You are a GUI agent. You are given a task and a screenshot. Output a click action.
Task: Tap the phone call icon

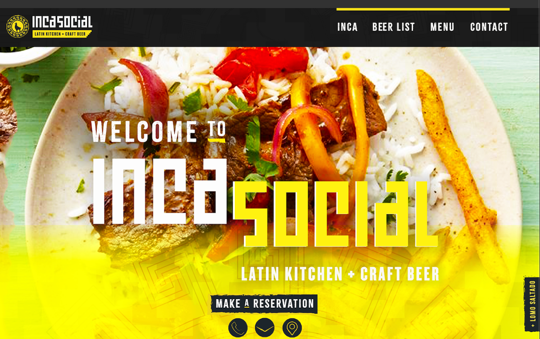(238, 328)
